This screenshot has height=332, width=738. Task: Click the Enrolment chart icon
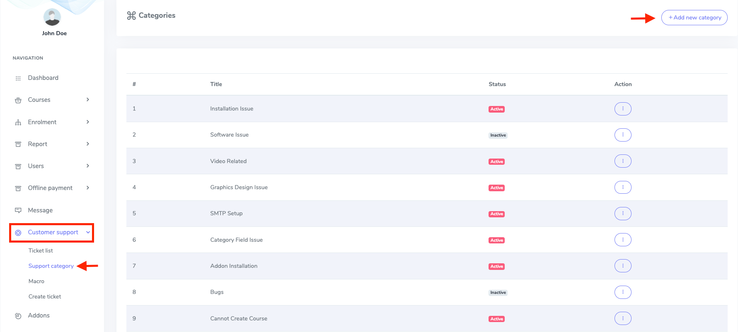click(x=18, y=122)
